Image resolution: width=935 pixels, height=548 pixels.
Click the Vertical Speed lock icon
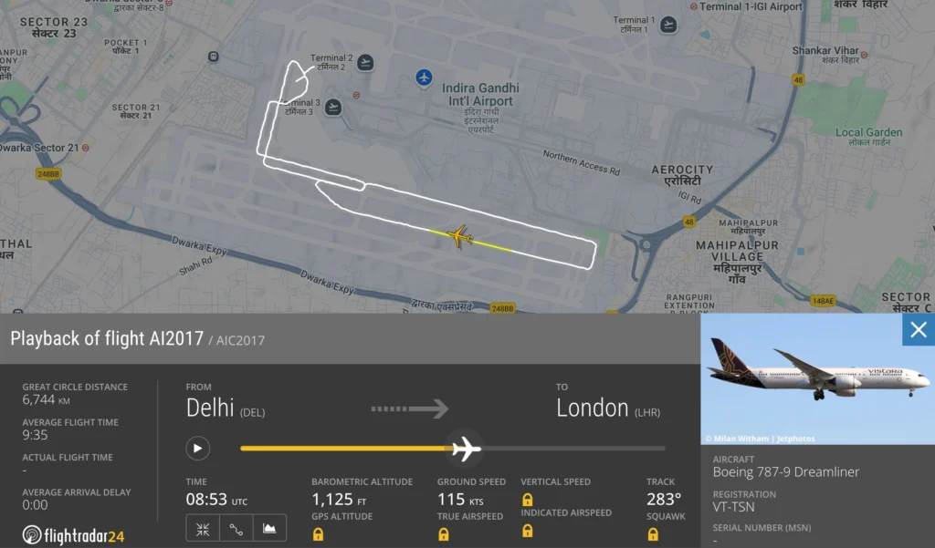click(x=528, y=499)
